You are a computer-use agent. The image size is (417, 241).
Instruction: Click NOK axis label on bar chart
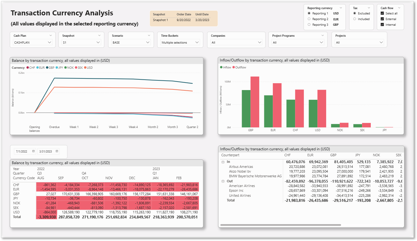click(340, 130)
